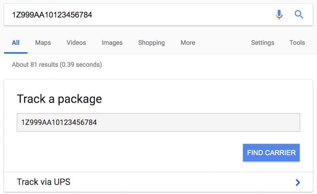Go to the Images tab

tap(112, 43)
